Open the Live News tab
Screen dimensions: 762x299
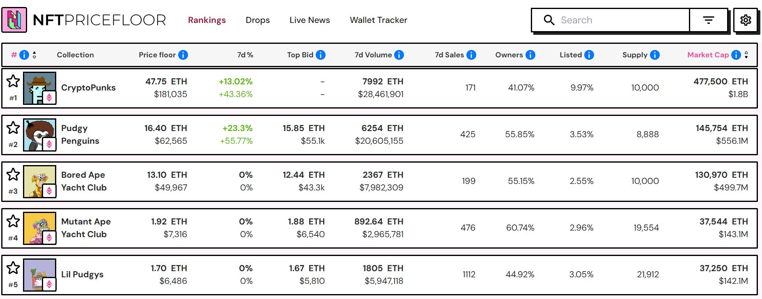(310, 20)
